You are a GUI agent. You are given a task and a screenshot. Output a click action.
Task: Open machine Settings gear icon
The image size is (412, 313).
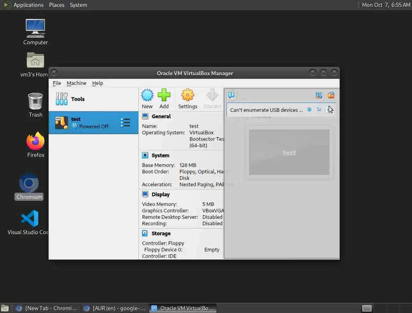pos(187,95)
